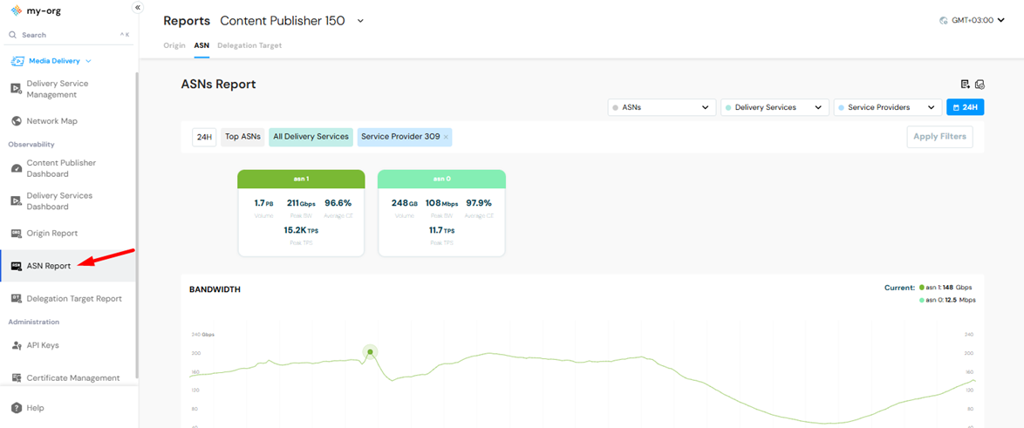Click the Certificate Management icon
This screenshot has height=428, width=1024.
[17, 377]
